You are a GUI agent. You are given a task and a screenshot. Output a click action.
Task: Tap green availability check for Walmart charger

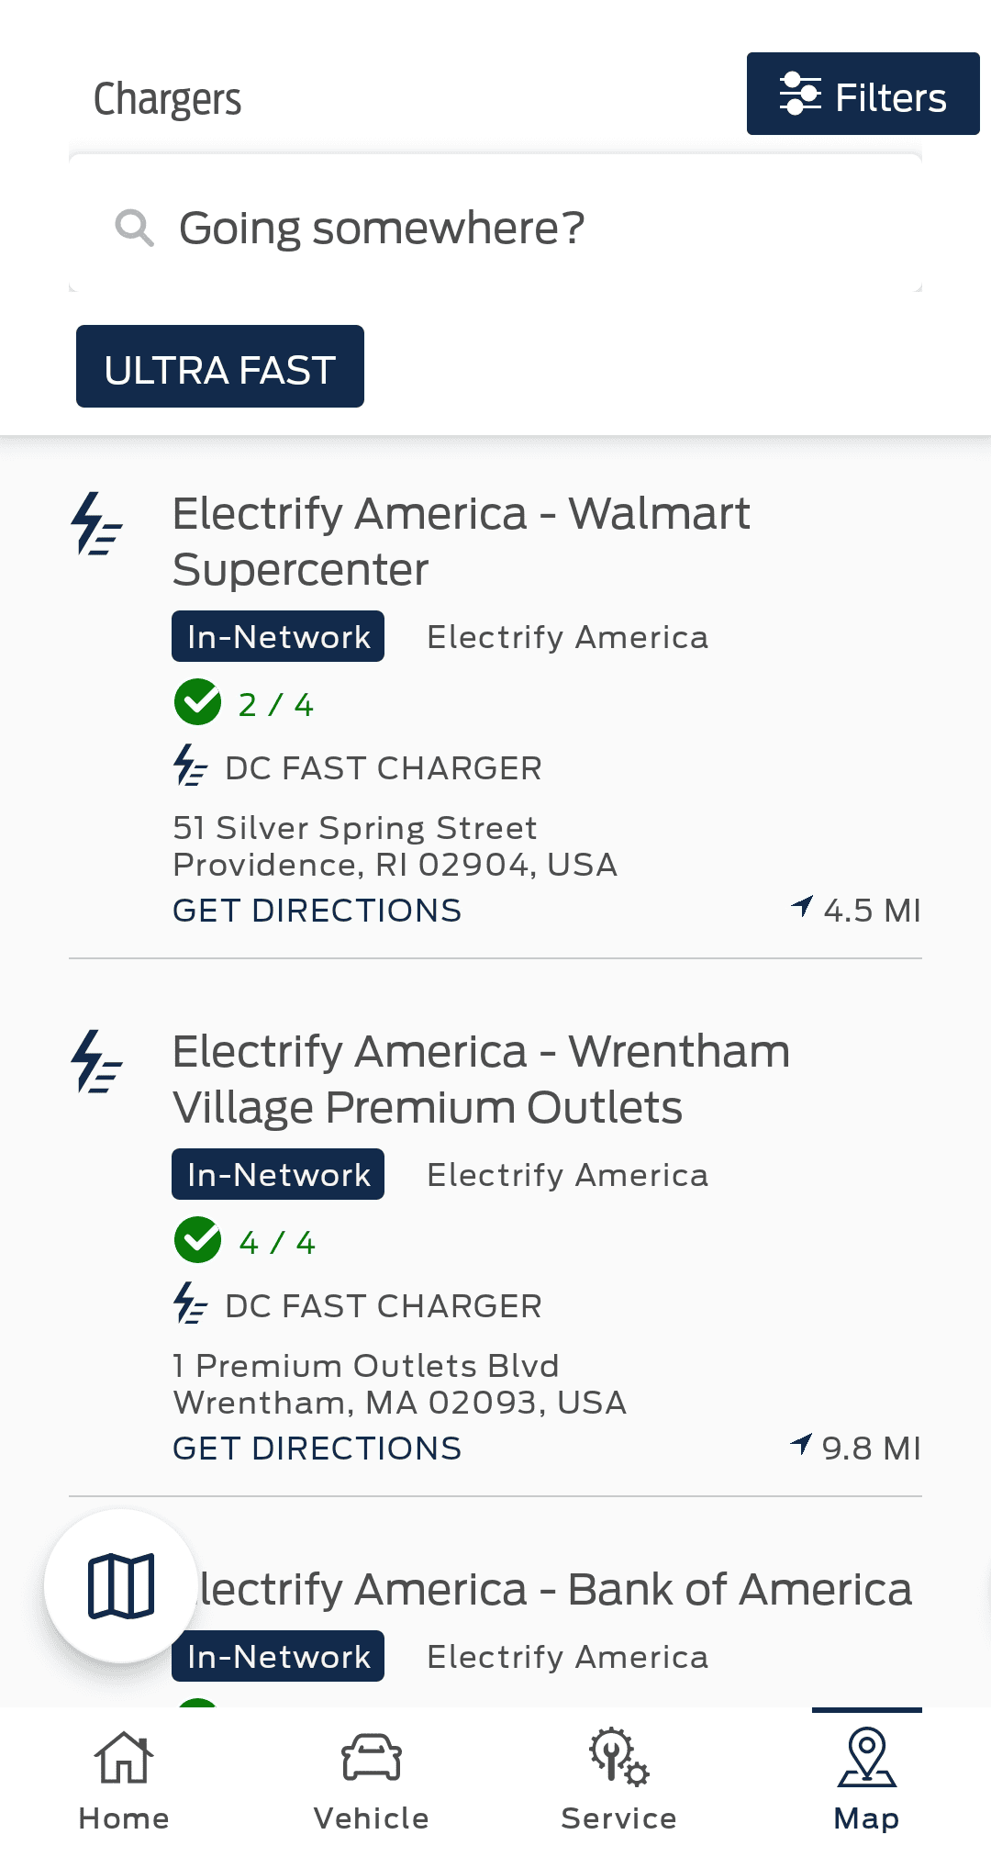[x=198, y=703]
